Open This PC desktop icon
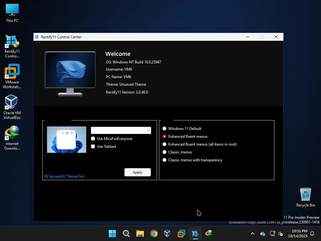This screenshot has height=241, width=321. coord(12,13)
